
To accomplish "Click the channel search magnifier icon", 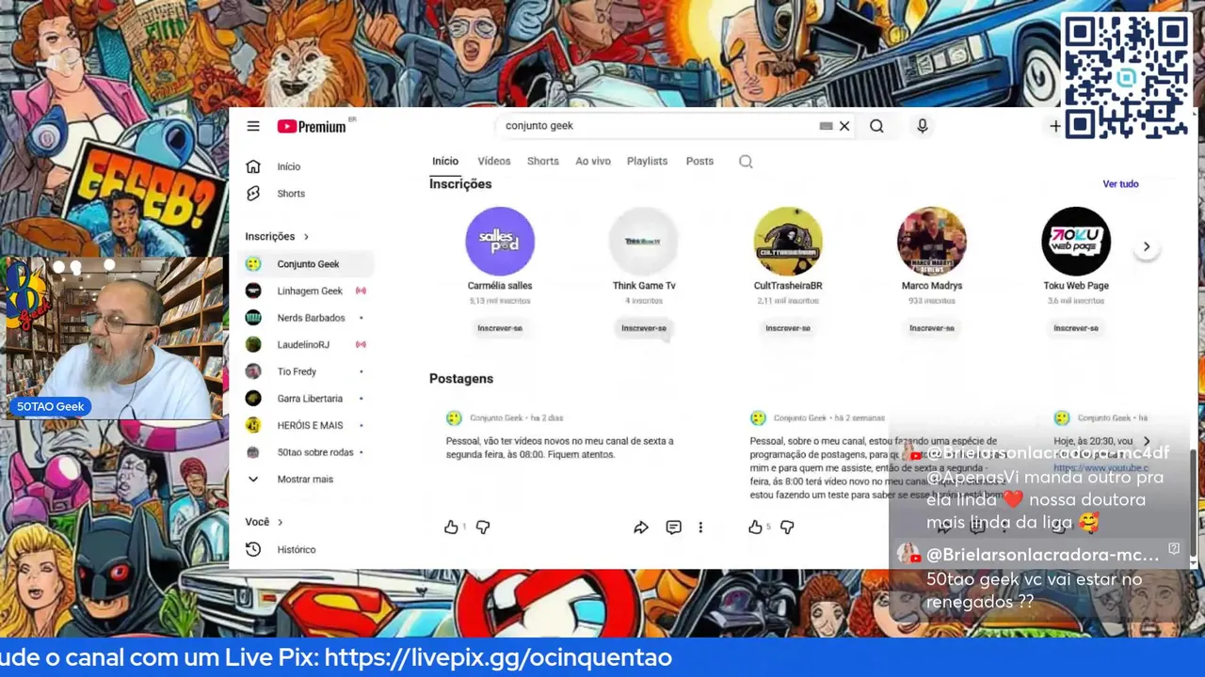I will (746, 162).
